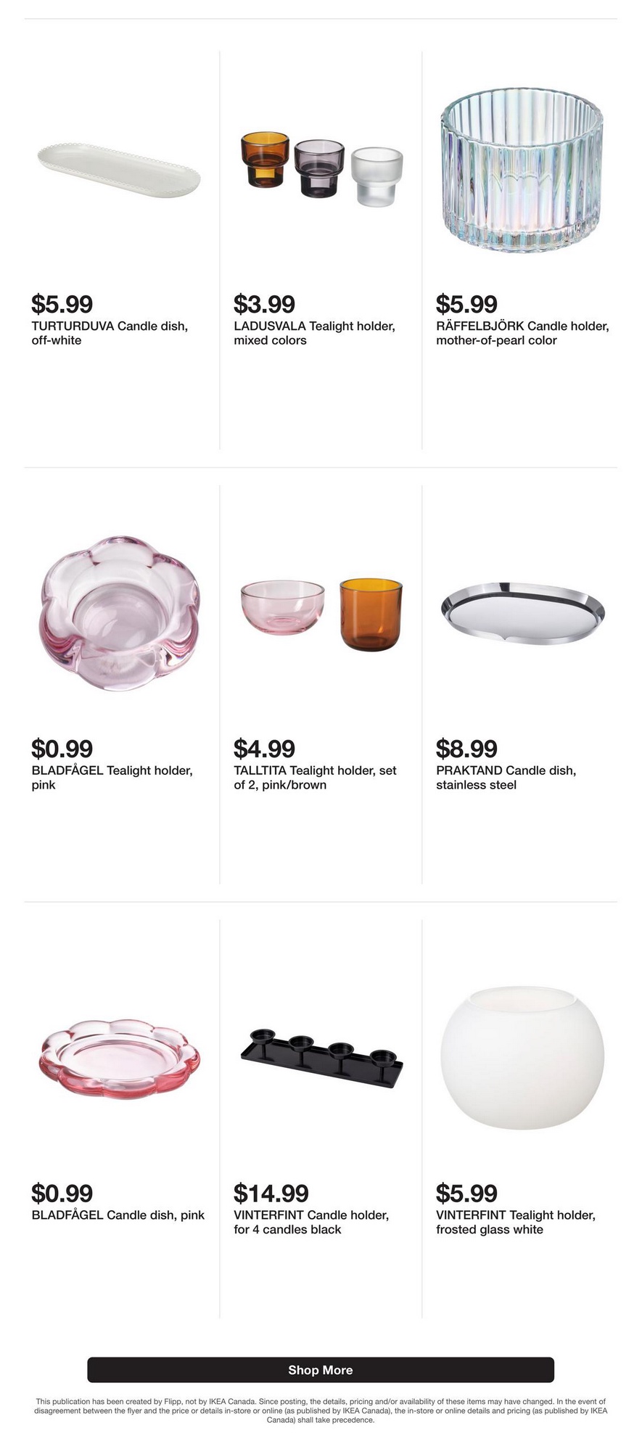The image size is (642, 1451).
Task: Open TALLTITA Tealight holder set of 2 title
Action: 315,778
